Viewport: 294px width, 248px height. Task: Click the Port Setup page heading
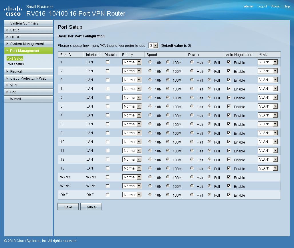(x=70, y=27)
